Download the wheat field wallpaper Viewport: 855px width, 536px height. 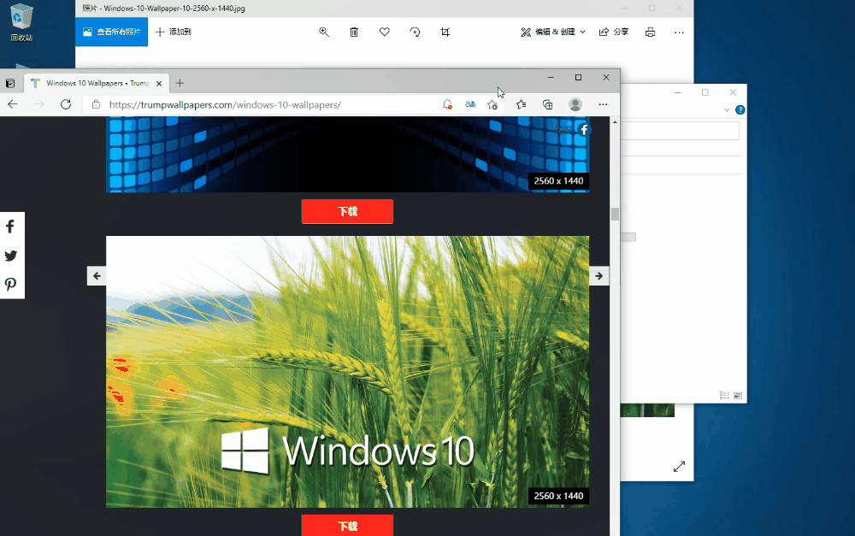click(x=347, y=526)
